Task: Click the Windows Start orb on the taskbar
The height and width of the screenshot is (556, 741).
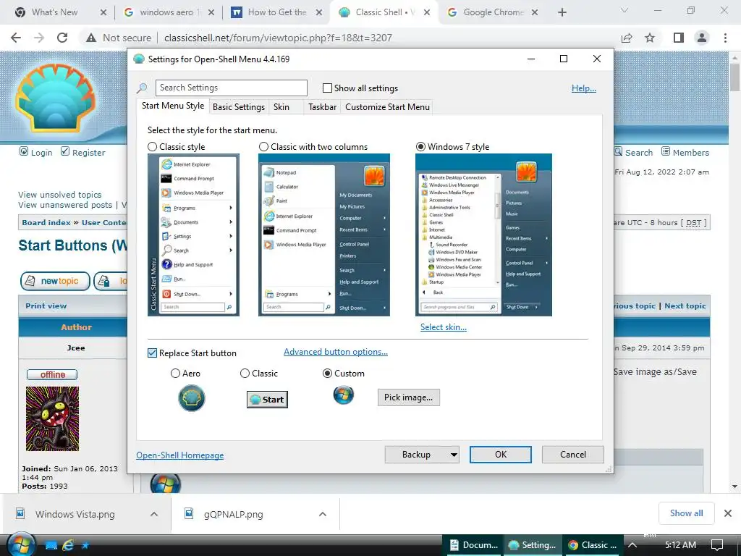Action: coord(21,544)
